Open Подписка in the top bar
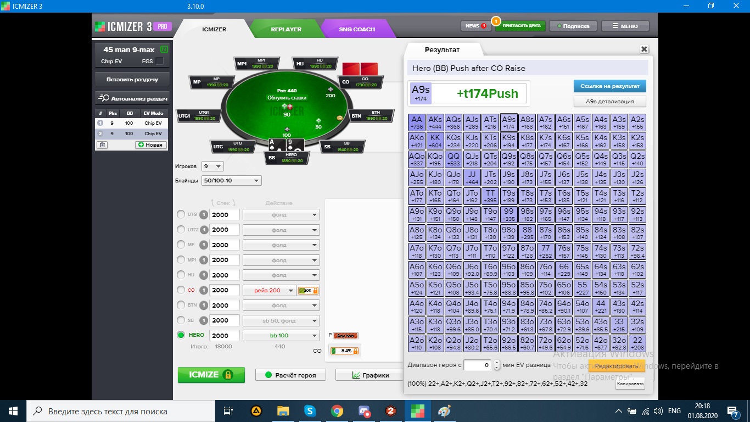750x422 pixels. point(573,26)
